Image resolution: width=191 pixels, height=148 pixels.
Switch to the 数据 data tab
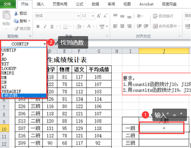(x=95, y=4)
